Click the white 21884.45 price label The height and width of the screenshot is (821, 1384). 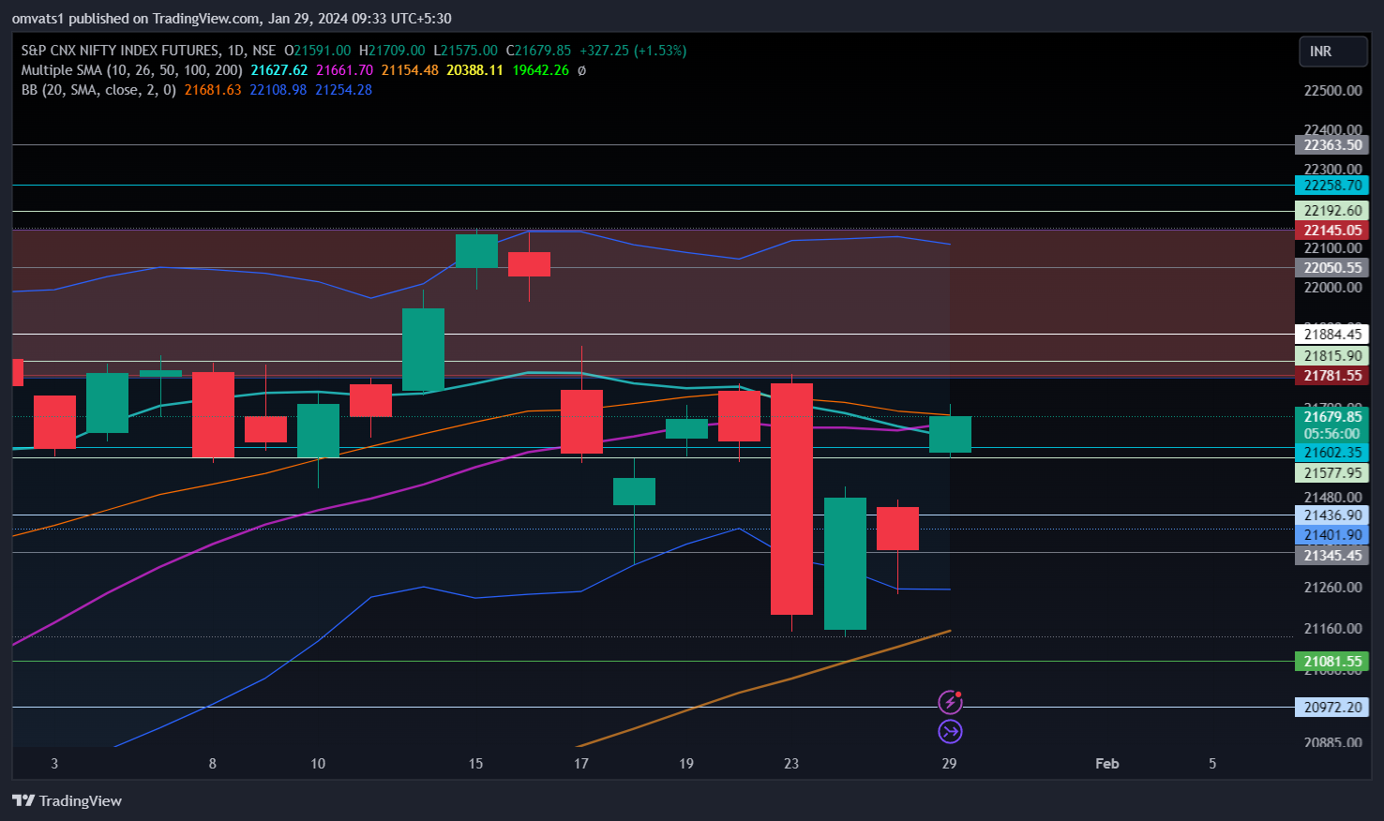coord(1332,335)
